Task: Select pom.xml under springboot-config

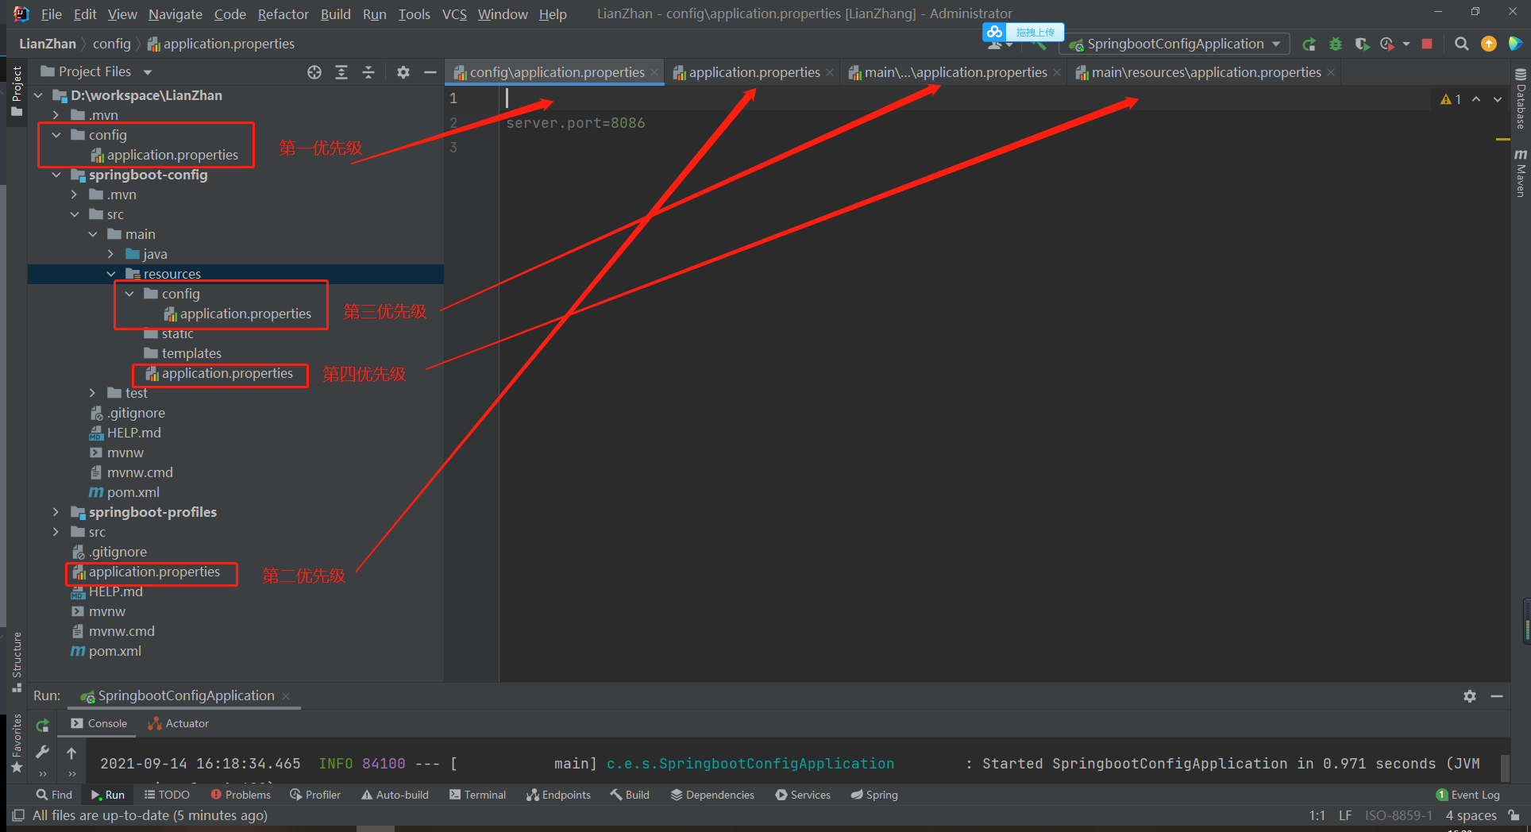Action: (125, 492)
